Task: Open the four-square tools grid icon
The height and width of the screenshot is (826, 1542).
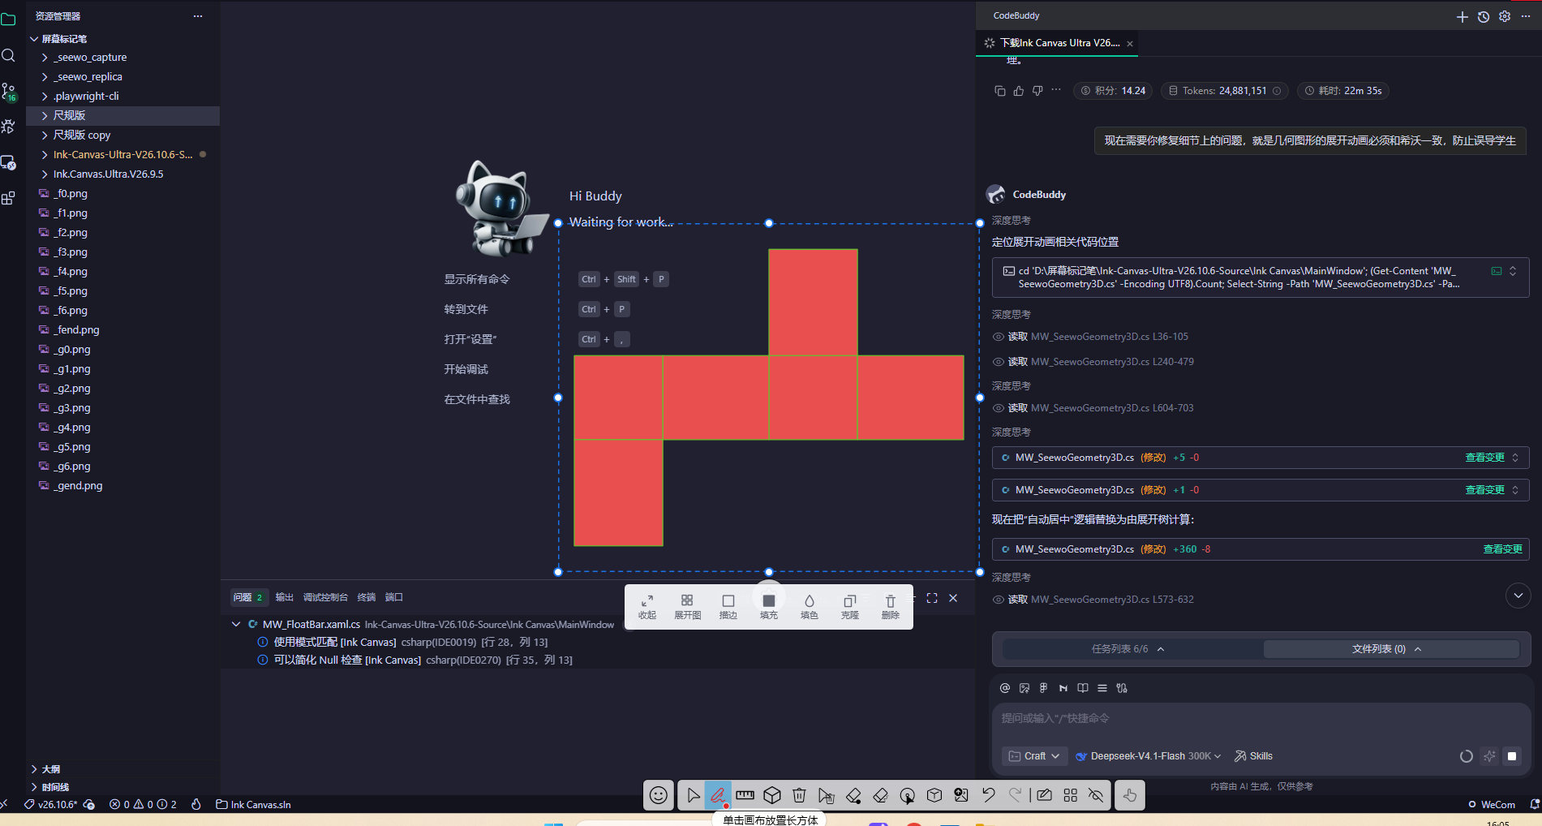Action: 1071,795
